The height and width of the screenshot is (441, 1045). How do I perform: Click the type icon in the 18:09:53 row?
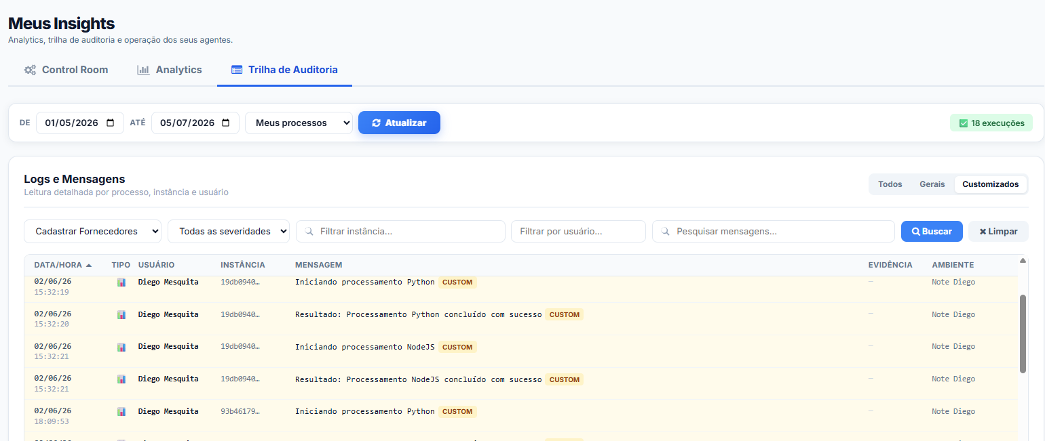(121, 412)
